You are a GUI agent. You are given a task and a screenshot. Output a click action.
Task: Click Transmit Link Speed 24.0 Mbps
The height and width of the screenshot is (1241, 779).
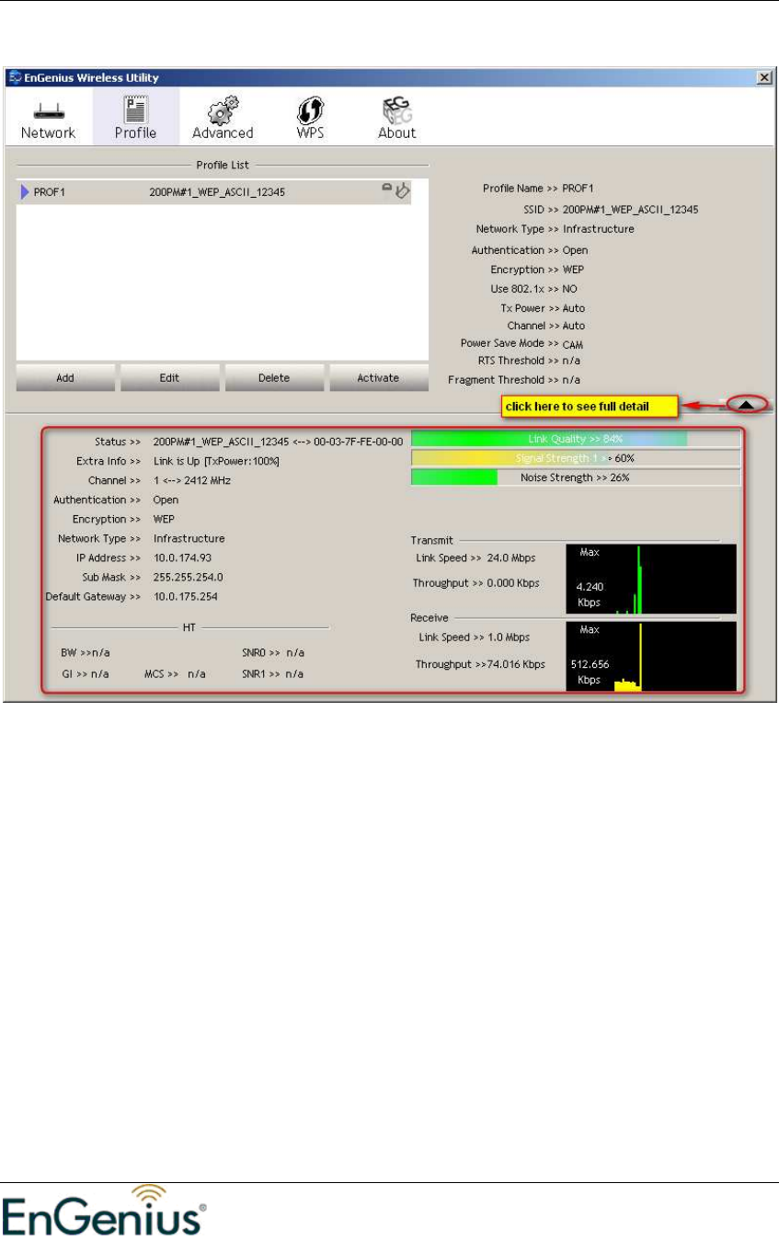[x=475, y=557]
